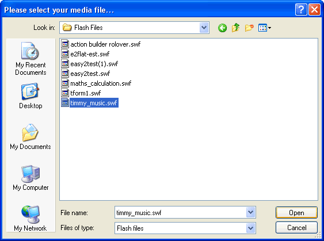The height and width of the screenshot is (241, 324).
Task: Select e2flat-est.swf in file list
Action: (85, 54)
